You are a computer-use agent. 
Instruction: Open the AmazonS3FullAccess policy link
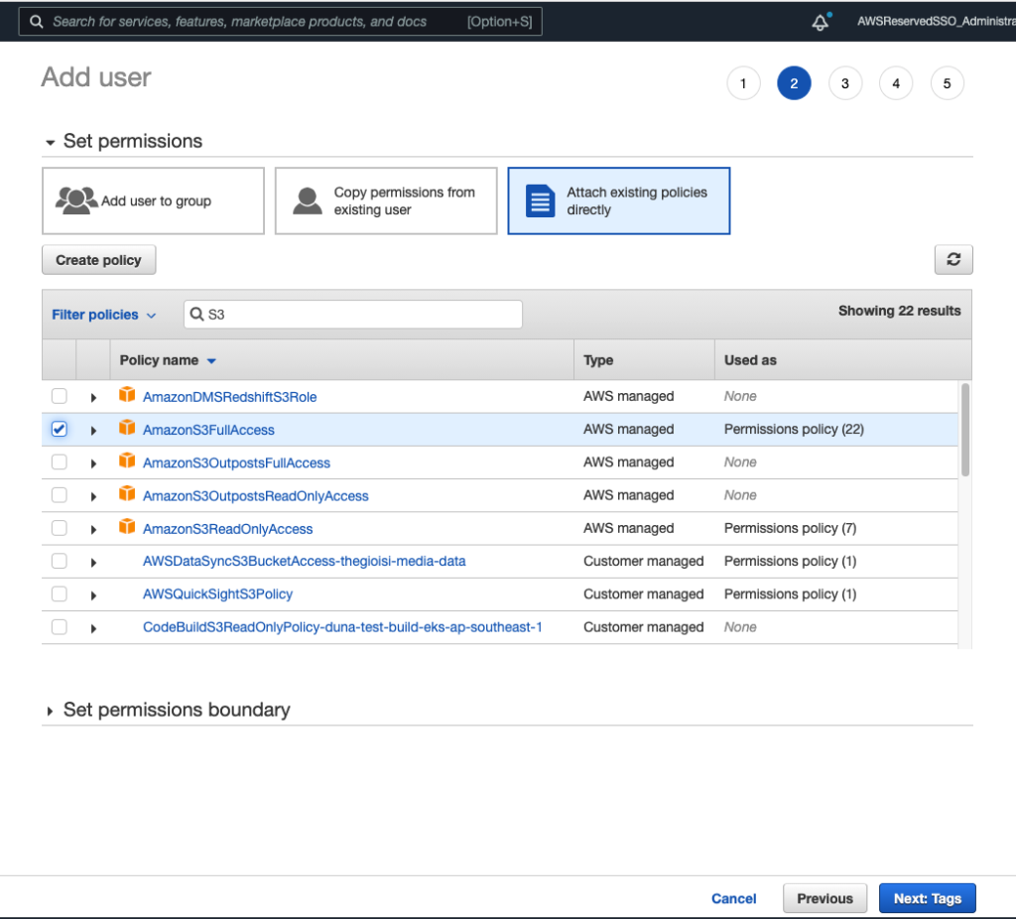coord(208,430)
